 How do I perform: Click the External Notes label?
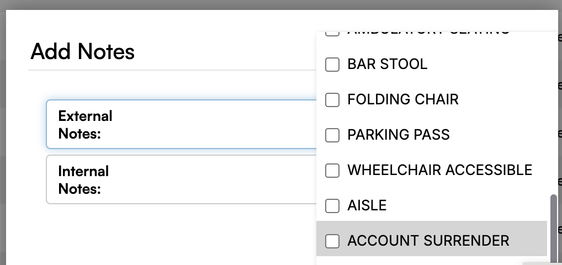pos(86,124)
